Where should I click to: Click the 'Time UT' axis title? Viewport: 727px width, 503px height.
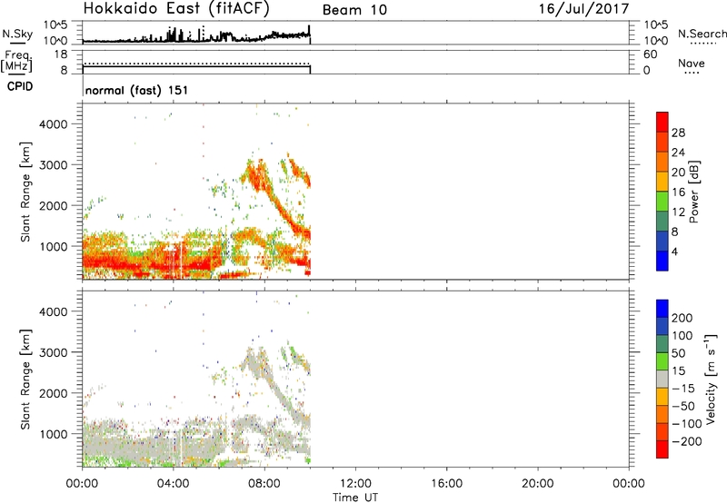(355, 498)
